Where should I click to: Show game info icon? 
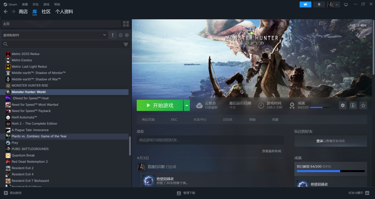(x=353, y=105)
